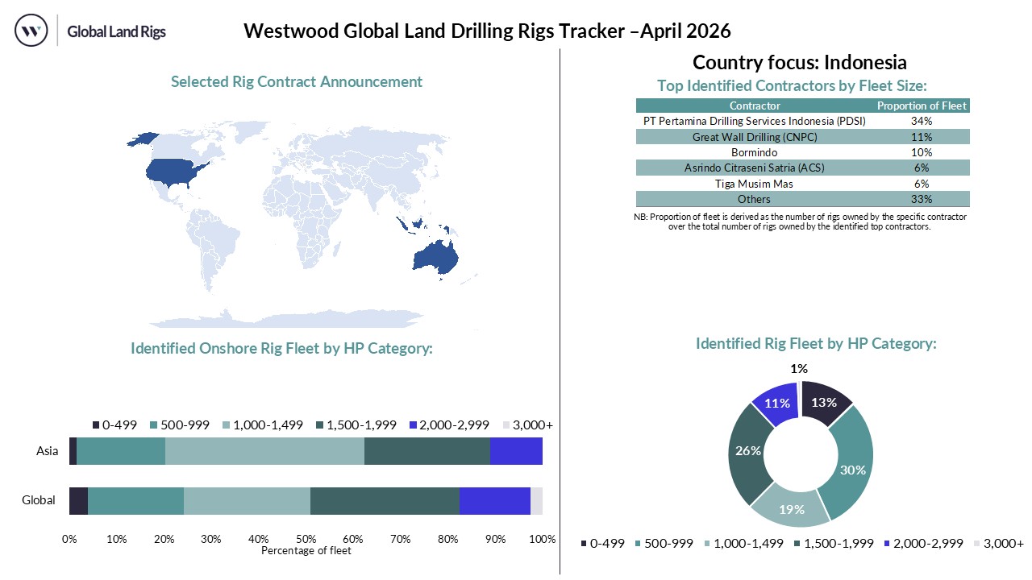Select the Great Wall Drilling (CNPC) cell

click(x=755, y=137)
